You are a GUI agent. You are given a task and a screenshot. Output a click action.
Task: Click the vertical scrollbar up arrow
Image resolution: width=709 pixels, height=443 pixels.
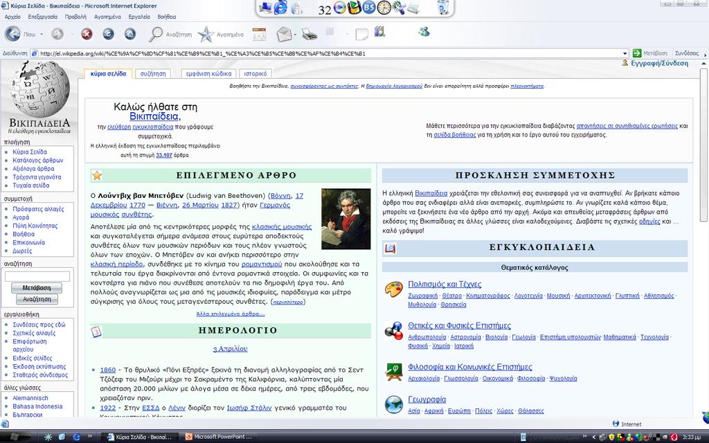click(x=703, y=64)
